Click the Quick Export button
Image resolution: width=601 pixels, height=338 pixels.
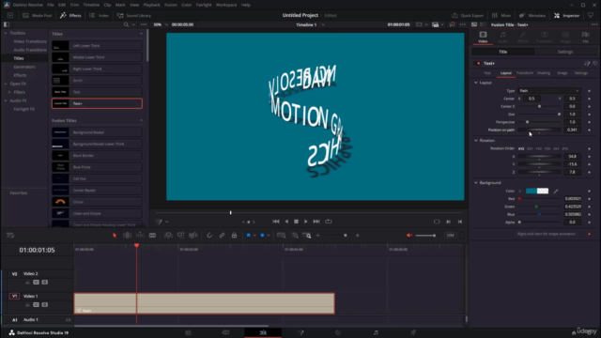click(468, 15)
